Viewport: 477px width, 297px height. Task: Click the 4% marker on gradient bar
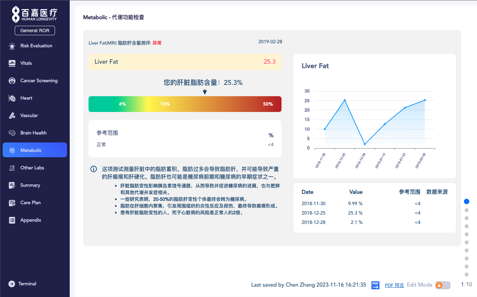[122, 104]
